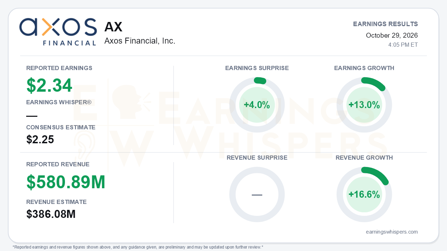Click the +13.0% earnings growth gauge
This screenshot has height=251, width=447.
tap(364, 105)
